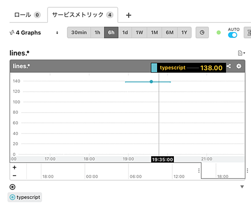Click the share icon in graph header
251x211 pixels.
(229, 66)
